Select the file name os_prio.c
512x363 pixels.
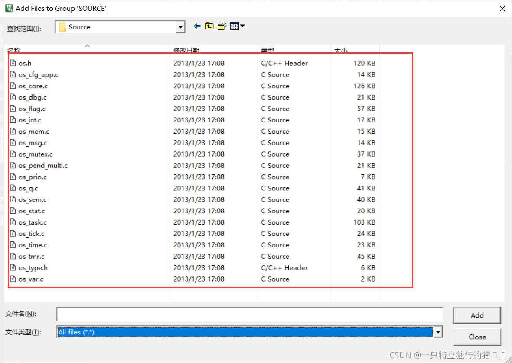tap(33, 177)
